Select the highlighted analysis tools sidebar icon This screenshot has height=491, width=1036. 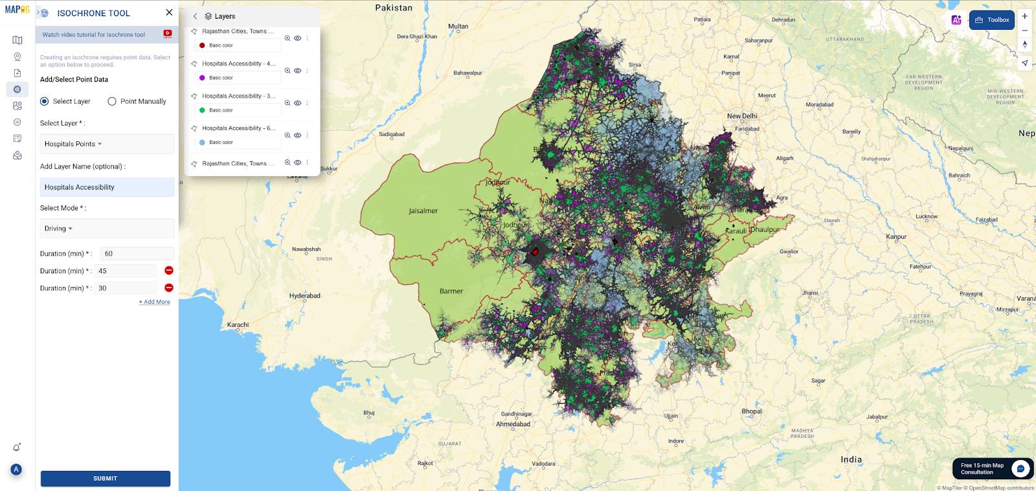[x=17, y=89]
